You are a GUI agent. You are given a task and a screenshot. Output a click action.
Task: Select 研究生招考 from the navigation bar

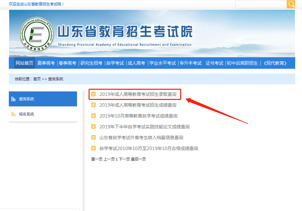point(91,63)
